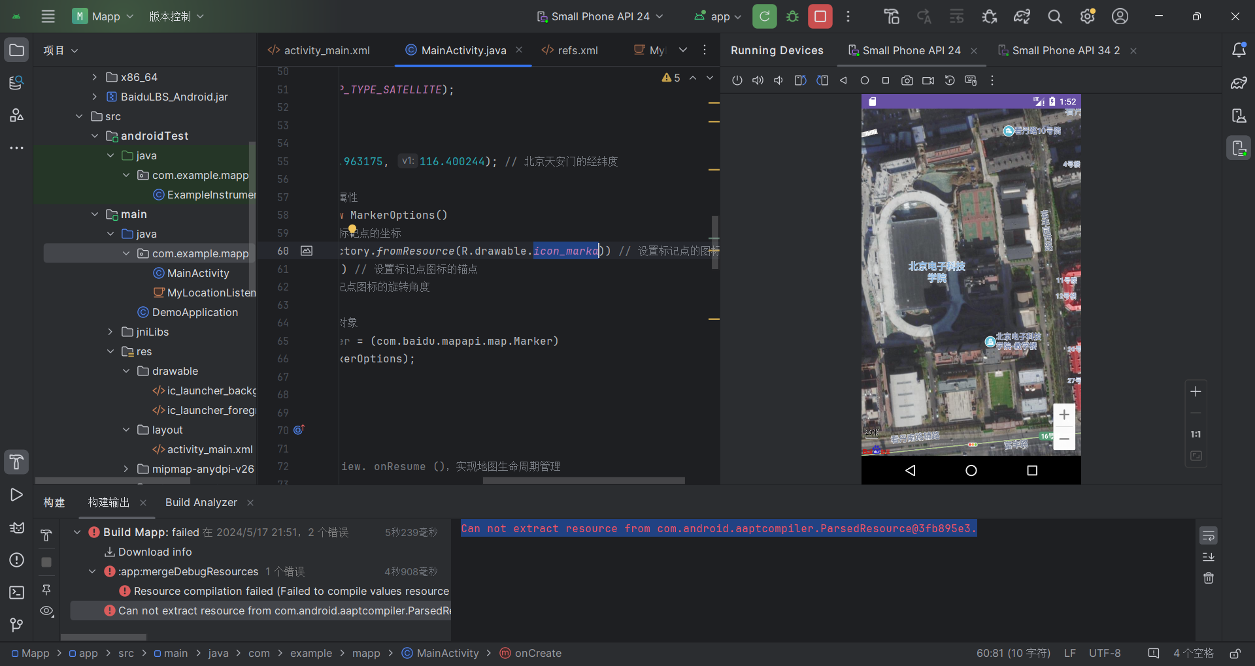Open the Terminal tool window
Viewport: 1255px width, 666px height.
pos(16,593)
